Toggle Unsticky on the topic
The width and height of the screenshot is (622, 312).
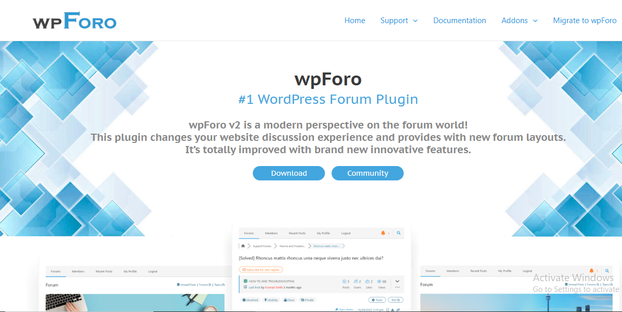pyautogui.click(x=271, y=300)
